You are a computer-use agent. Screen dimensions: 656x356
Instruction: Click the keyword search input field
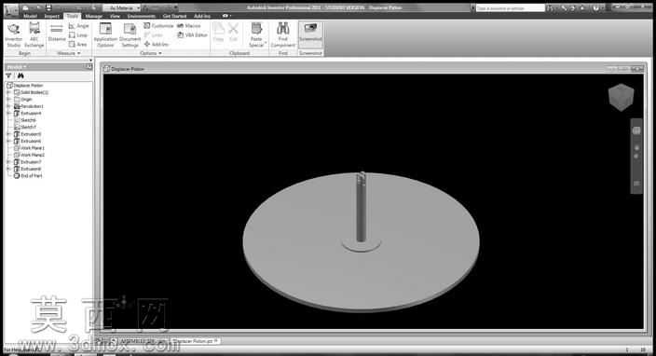point(511,8)
